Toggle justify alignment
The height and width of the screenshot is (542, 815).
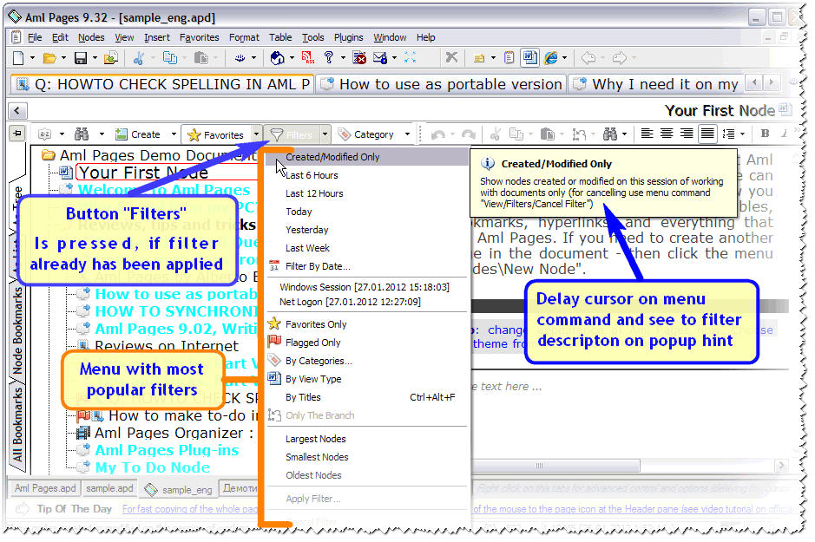click(707, 134)
